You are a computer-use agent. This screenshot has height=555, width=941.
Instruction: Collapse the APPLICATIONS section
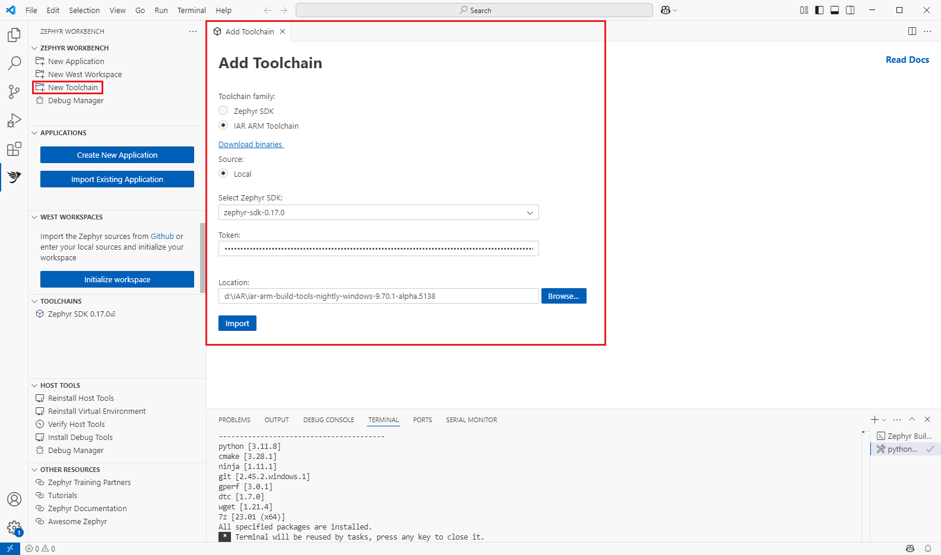tap(34, 133)
